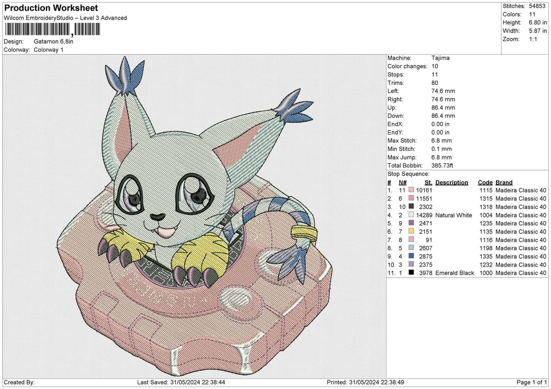The height and width of the screenshot is (389, 551).
Task: Choose the light pink swatch for code 1116
Action: click(411, 240)
